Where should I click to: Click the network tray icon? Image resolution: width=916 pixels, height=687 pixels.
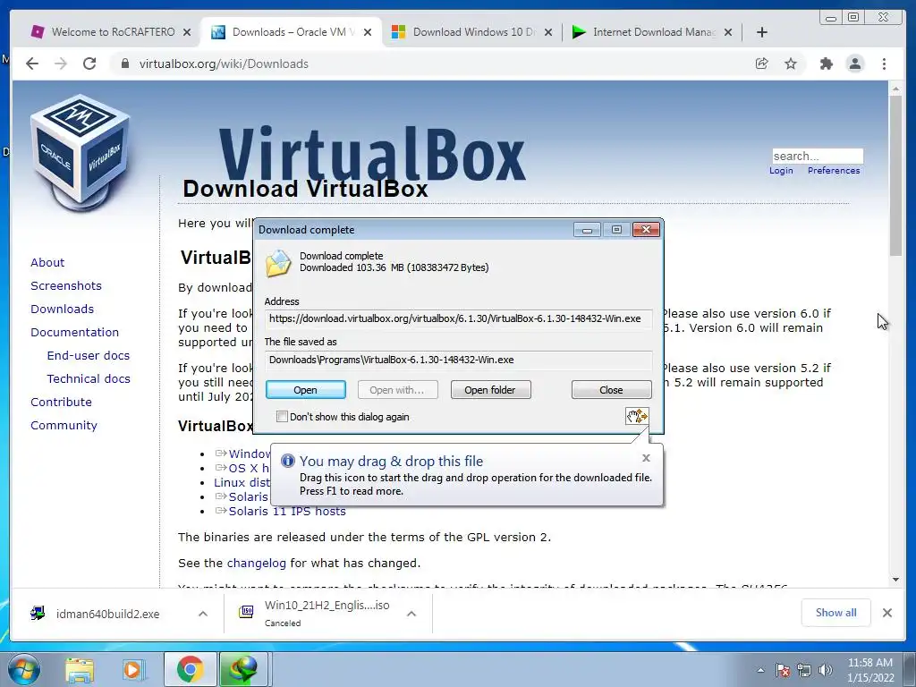click(804, 670)
